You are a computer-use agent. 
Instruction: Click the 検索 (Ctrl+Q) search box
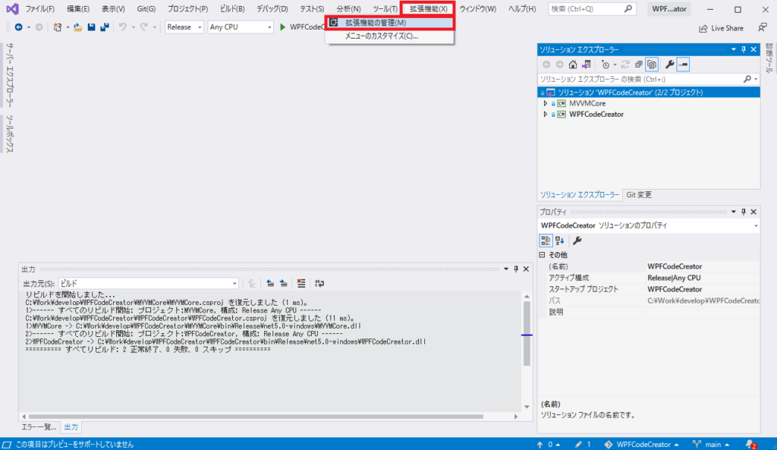(x=592, y=9)
